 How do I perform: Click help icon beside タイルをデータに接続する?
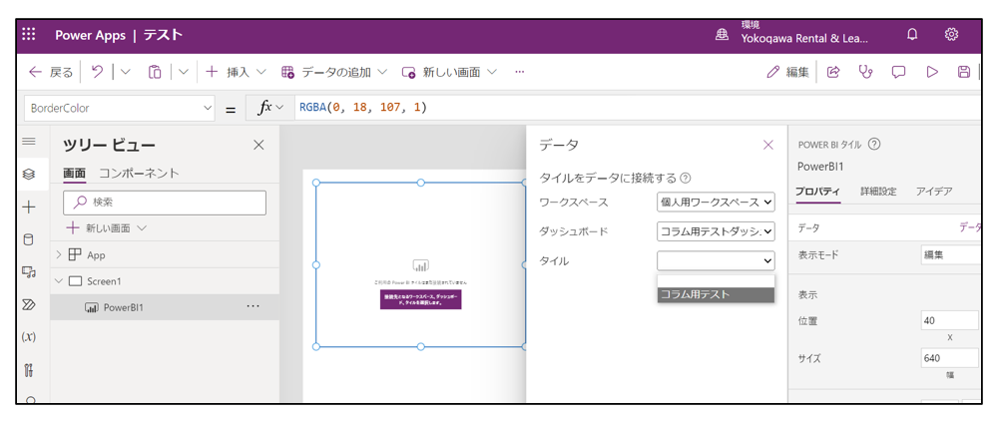tap(686, 178)
